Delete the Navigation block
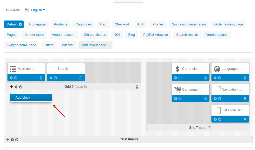The width and height of the screenshot is (255, 150). click(x=245, y=99)
